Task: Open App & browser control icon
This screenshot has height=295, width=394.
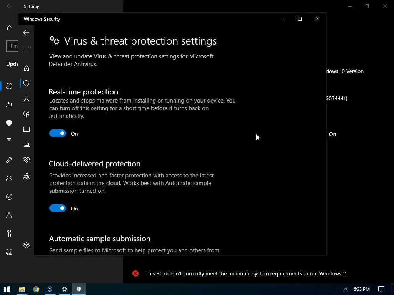Action: click(27, 129)
